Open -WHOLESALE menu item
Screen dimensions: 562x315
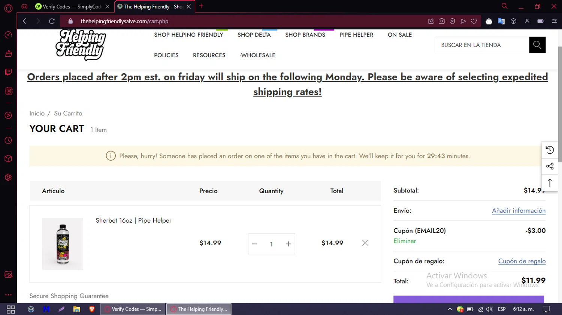tap(257, 55)
